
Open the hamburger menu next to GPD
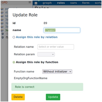[x=30, y=2]
